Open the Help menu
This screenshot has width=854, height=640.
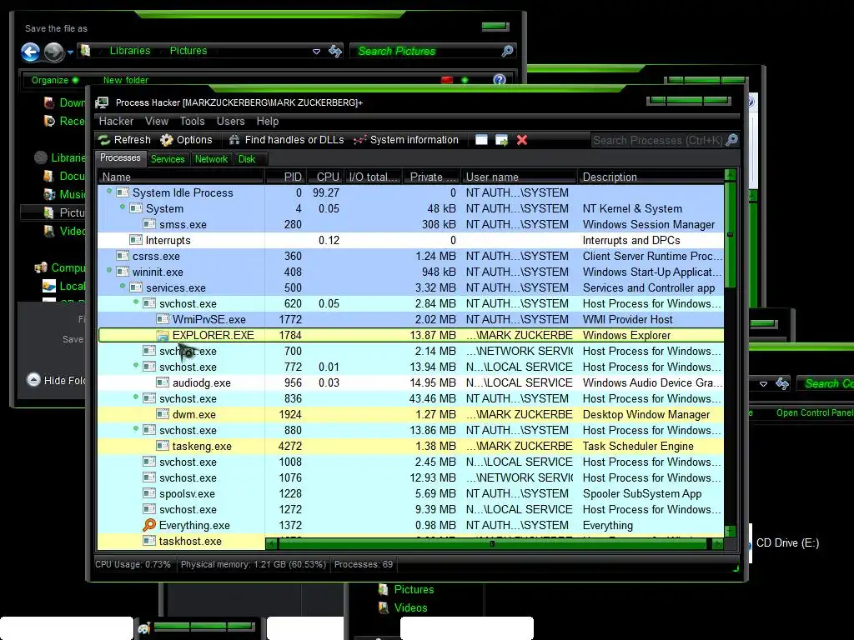point(268,121)
